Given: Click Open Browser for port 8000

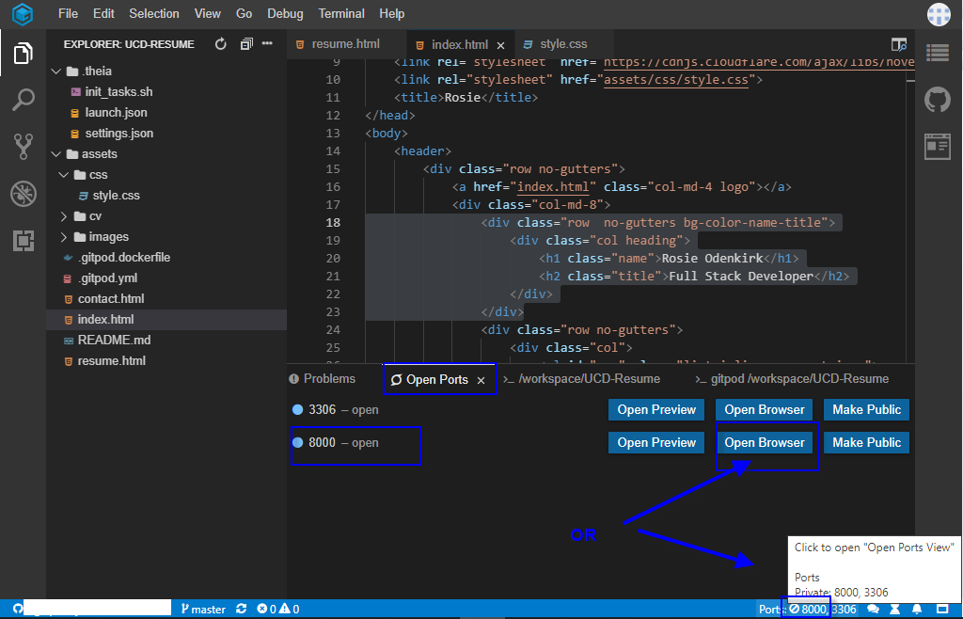Looking at the screenshot, I should [764, 443].
